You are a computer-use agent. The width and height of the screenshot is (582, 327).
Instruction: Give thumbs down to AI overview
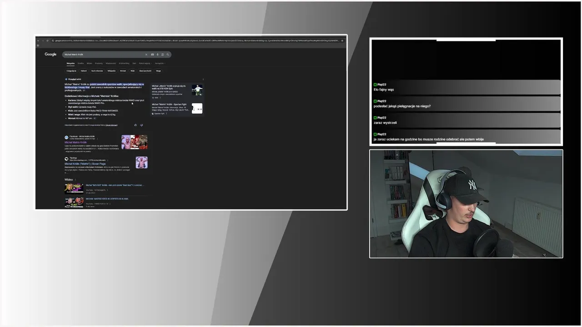(x=141, y=125)
